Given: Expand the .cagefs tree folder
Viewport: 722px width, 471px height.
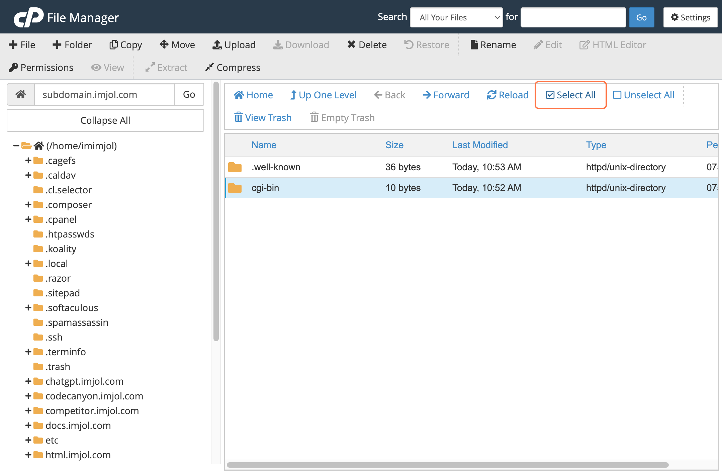Looking at the screenshot, I should [x=28, y=161].
